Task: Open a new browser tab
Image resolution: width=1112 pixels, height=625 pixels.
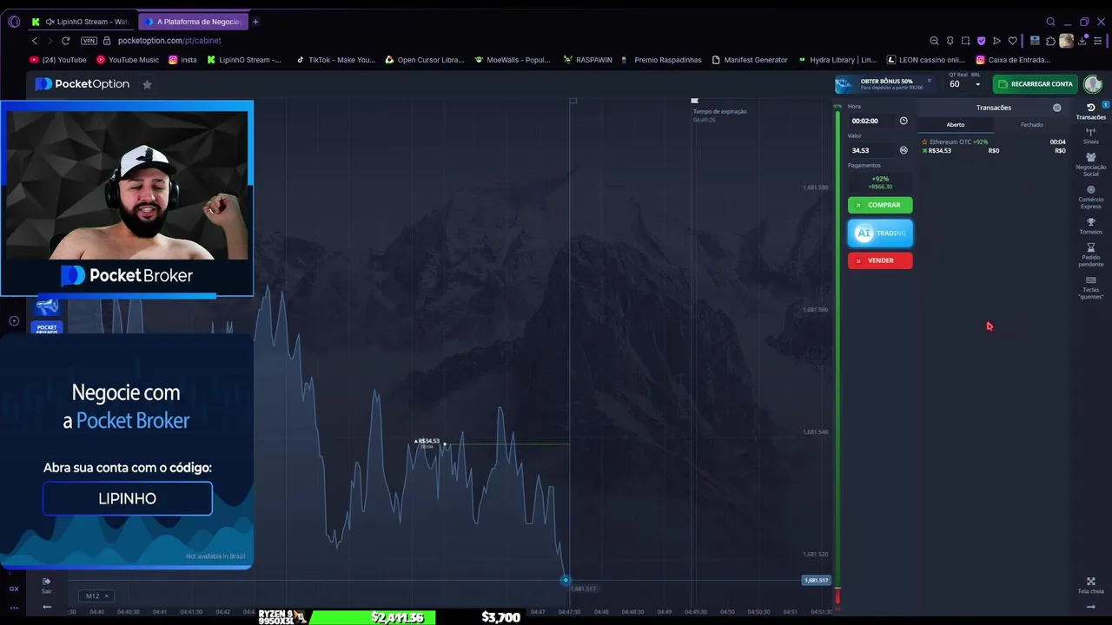Action: [255, 22]
